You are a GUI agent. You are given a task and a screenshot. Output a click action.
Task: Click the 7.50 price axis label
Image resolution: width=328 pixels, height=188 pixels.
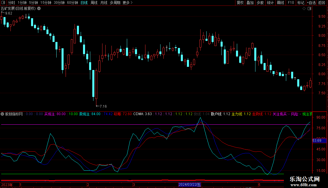coord(322,93)
